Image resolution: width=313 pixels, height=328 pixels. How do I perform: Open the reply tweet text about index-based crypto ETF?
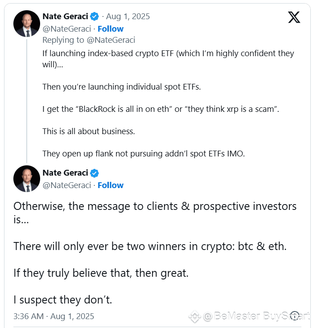168,103
